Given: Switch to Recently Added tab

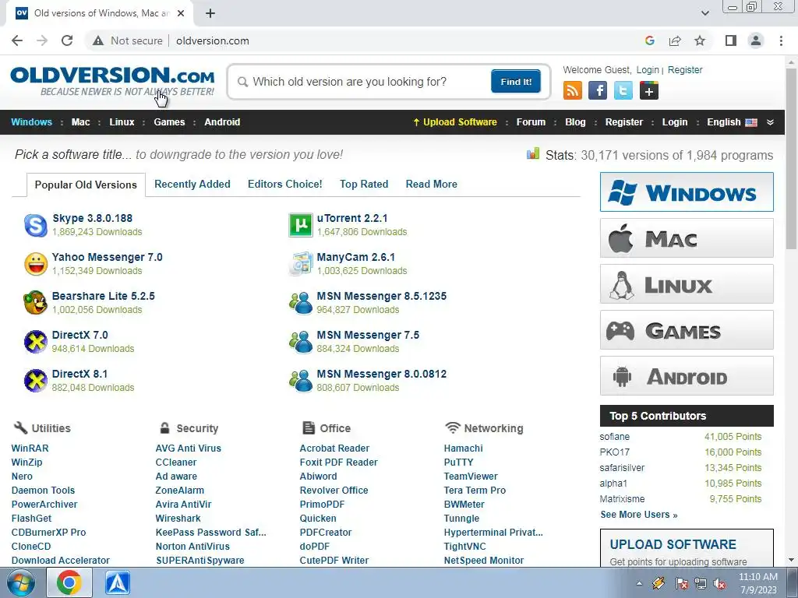Looking at the screenshot, I should pos(192,184).
